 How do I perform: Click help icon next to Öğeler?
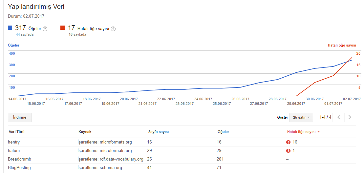pyautogui.click(x=45, y=29)
